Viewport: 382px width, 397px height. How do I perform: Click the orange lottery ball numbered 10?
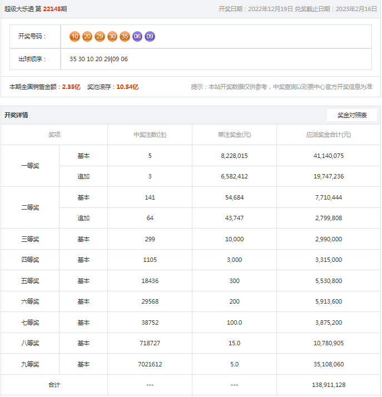tap(75, 37)
